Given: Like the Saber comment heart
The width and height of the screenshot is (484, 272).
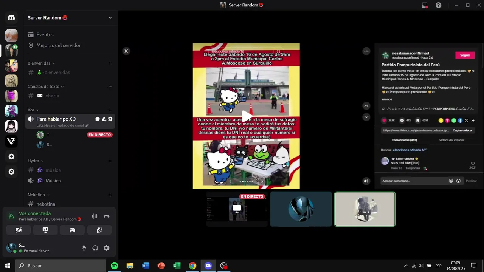Looking at the screenshot, I should point(473,164).
